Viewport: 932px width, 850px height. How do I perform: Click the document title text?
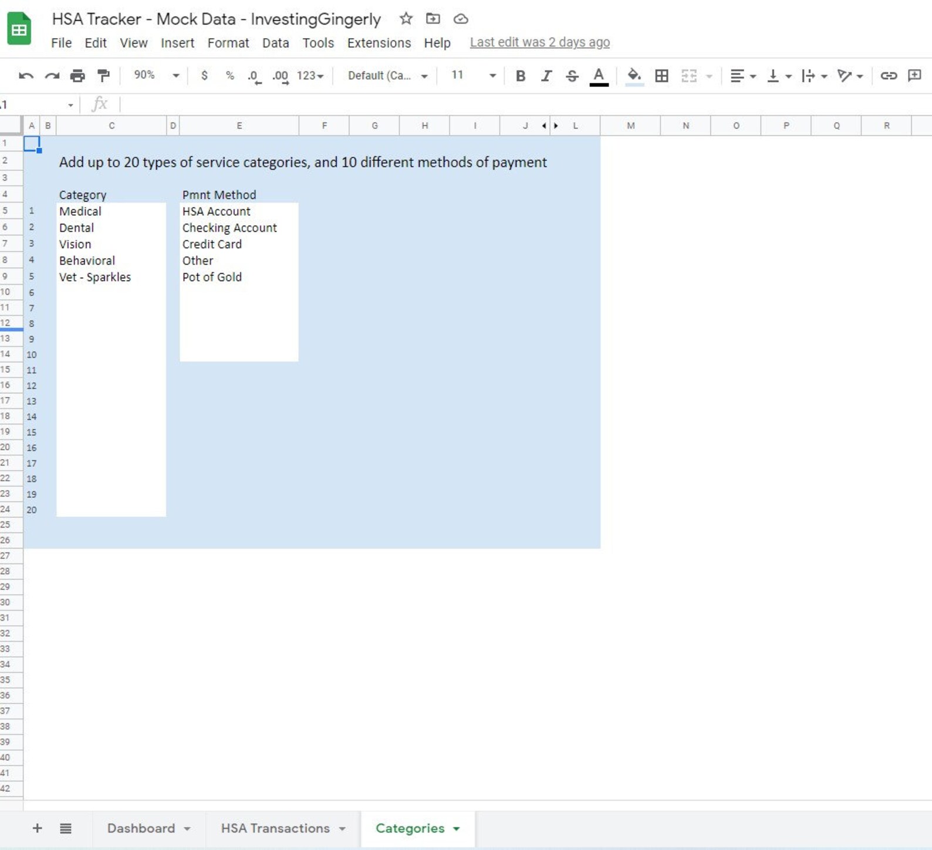(217, 19)
